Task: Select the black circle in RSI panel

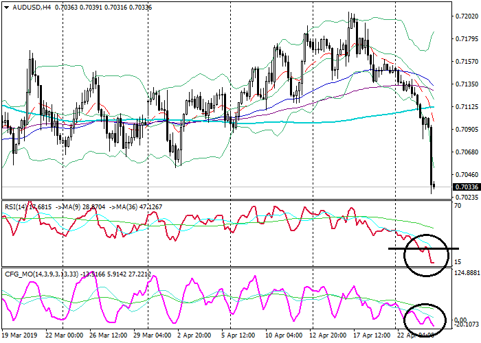Action: pos(425,255)
